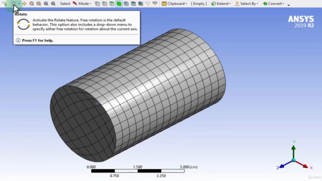Click the green Y axis on triad
The height and width of the screenshot is (181, 322).
pyautogui.click(x=293, y=151)
